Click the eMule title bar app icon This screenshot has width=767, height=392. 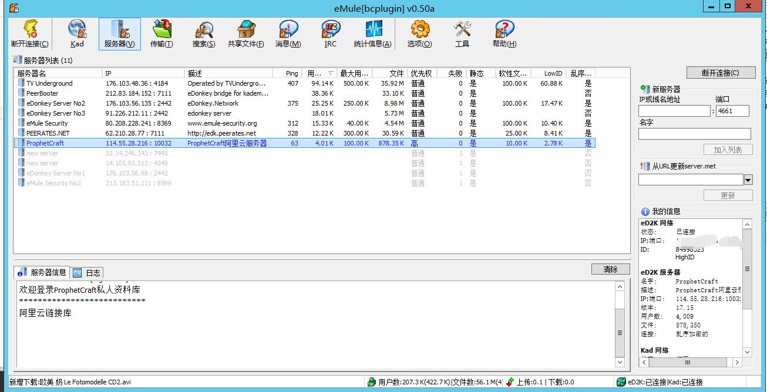pyautogui.click(x=14, y=8)
